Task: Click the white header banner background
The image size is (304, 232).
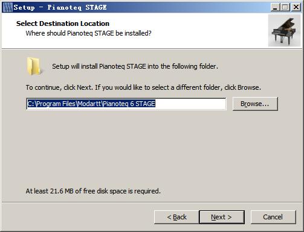Action: click(x=201, y=30)
